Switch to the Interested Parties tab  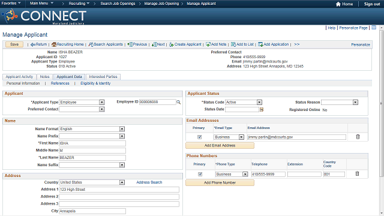103,77
